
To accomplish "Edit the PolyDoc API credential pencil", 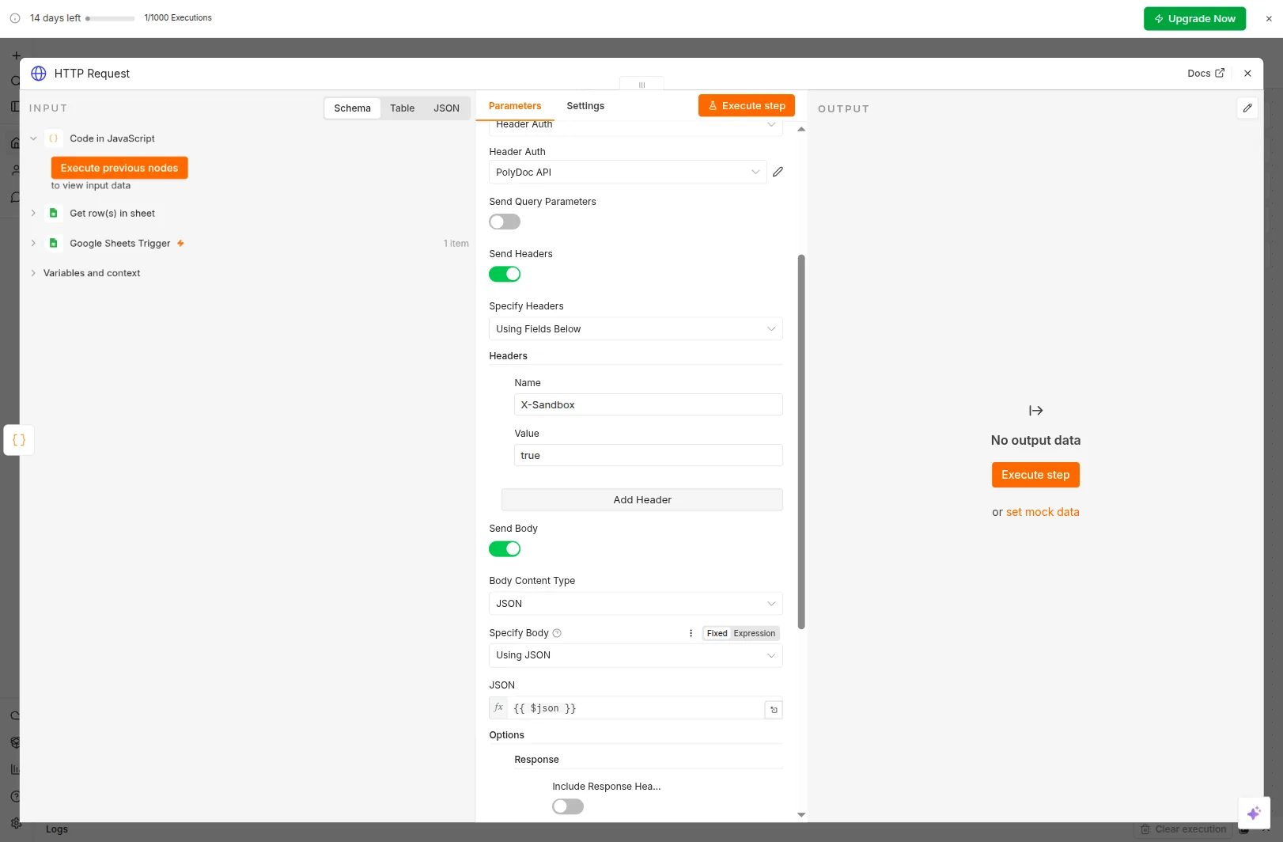I will 778,172.
